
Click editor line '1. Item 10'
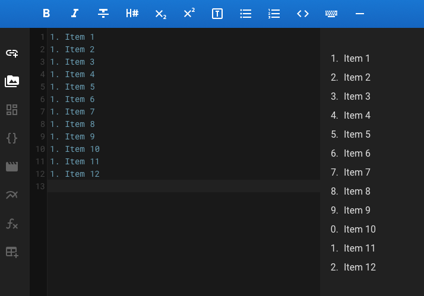click(x=75, y=149)
